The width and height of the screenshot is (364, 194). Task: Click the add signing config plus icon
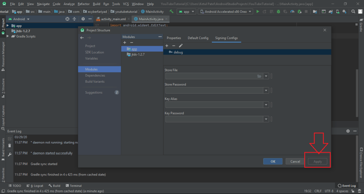(167, 45)
